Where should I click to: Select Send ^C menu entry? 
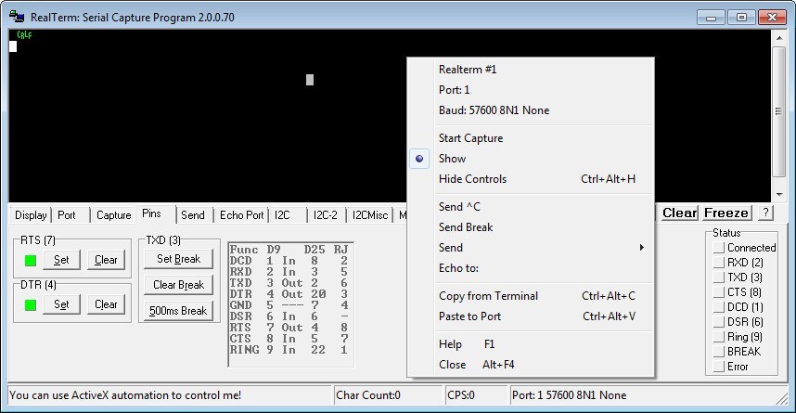coord(531,207)
